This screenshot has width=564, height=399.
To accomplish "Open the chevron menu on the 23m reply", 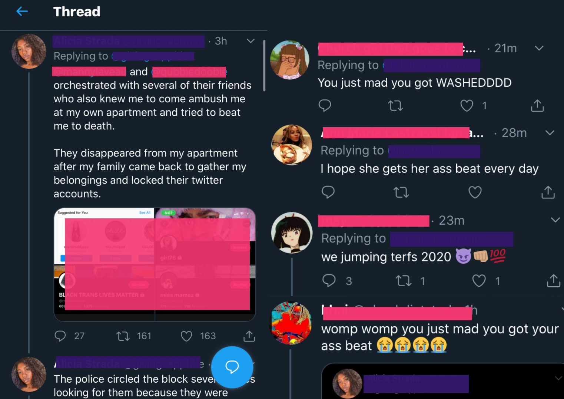I will click(555, 220).
